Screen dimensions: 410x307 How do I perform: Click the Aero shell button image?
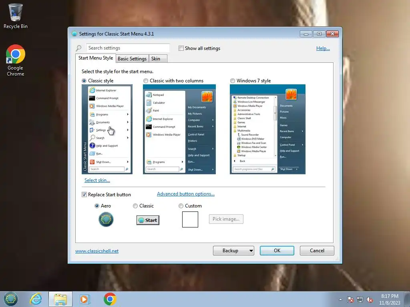tap(106, 219)
